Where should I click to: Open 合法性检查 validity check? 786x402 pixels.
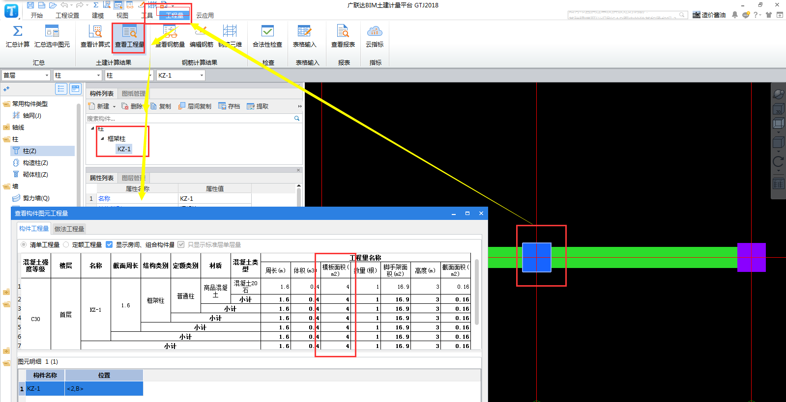click(267, 36)
